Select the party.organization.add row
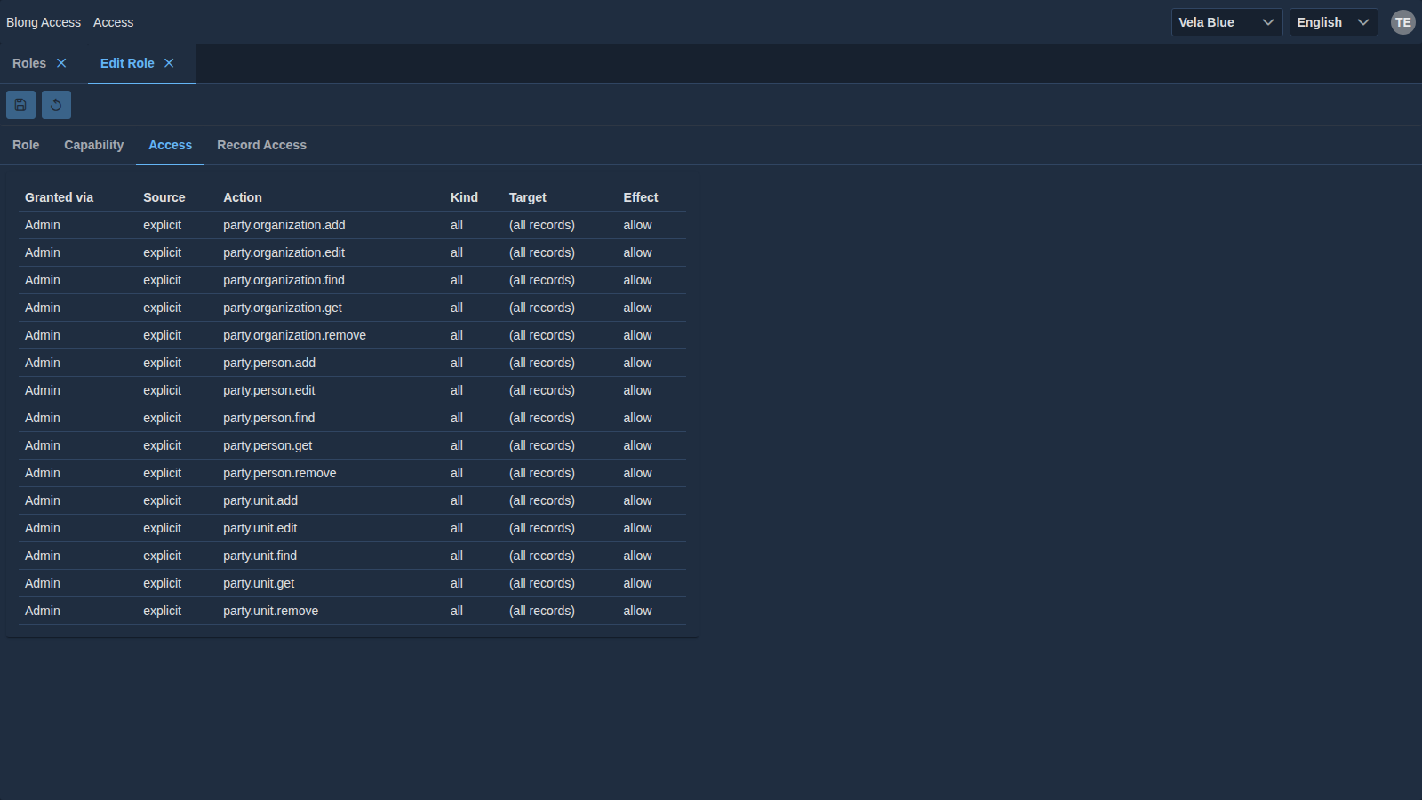Viewport: 1422px width, 800px height. (x=352, y=225)
